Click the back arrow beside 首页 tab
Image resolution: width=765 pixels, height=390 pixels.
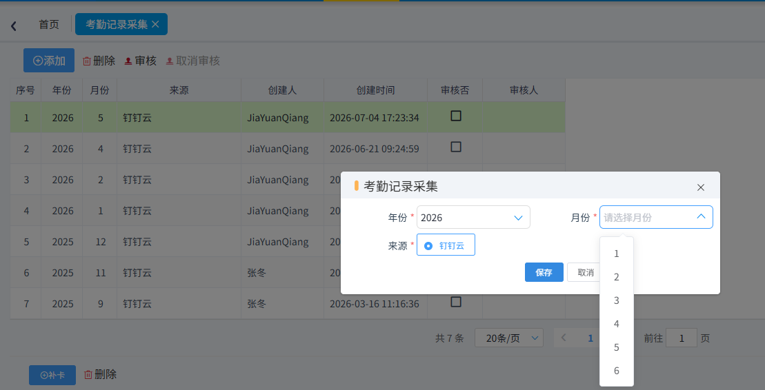(14, 26)
